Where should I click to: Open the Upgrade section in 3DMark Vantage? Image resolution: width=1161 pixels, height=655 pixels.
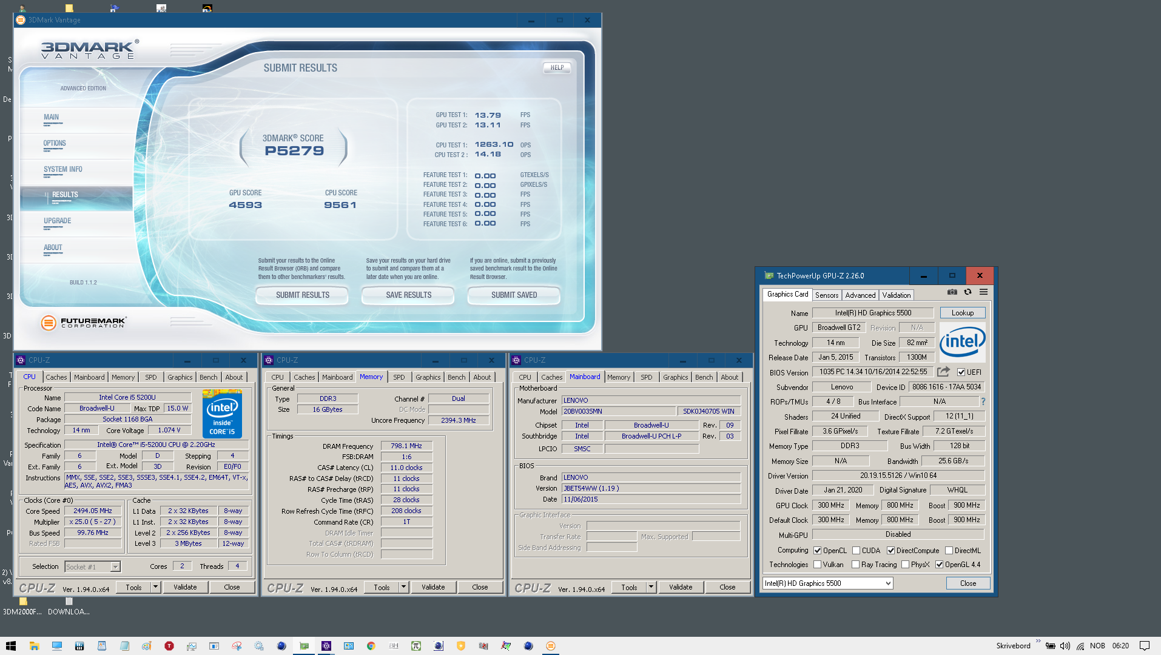(x=58, y=221)
